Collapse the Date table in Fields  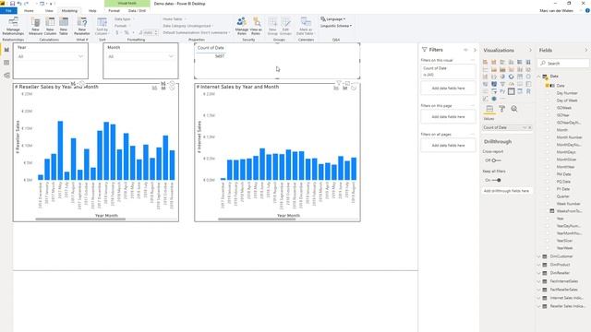[539, 77]
